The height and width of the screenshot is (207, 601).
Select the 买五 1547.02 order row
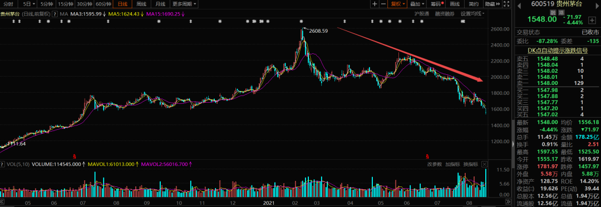[x=558, y=114]
